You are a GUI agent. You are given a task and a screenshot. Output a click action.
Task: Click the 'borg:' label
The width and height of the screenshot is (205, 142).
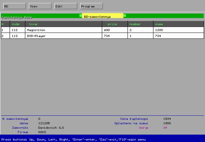144,128
